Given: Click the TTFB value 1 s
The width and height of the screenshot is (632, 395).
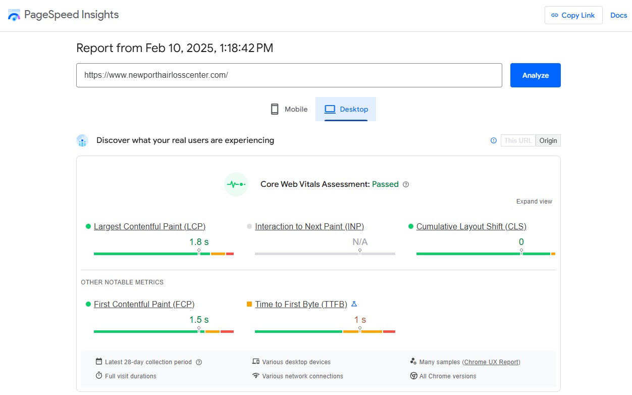Looking at the screenshot, I should (x=360, y=320).
